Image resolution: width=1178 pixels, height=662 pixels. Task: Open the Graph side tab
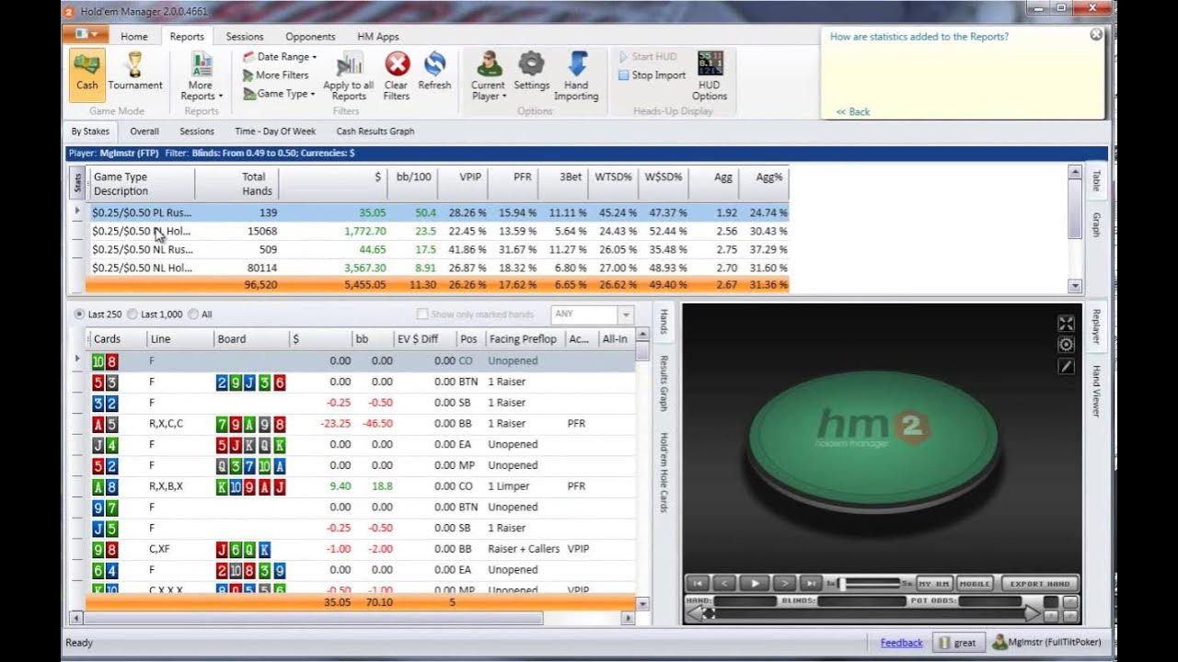(x=1096, y=223)
